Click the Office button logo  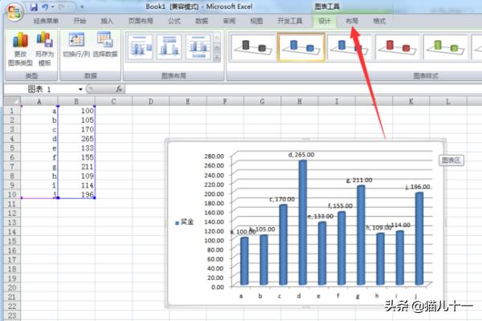tap(11, 11)
